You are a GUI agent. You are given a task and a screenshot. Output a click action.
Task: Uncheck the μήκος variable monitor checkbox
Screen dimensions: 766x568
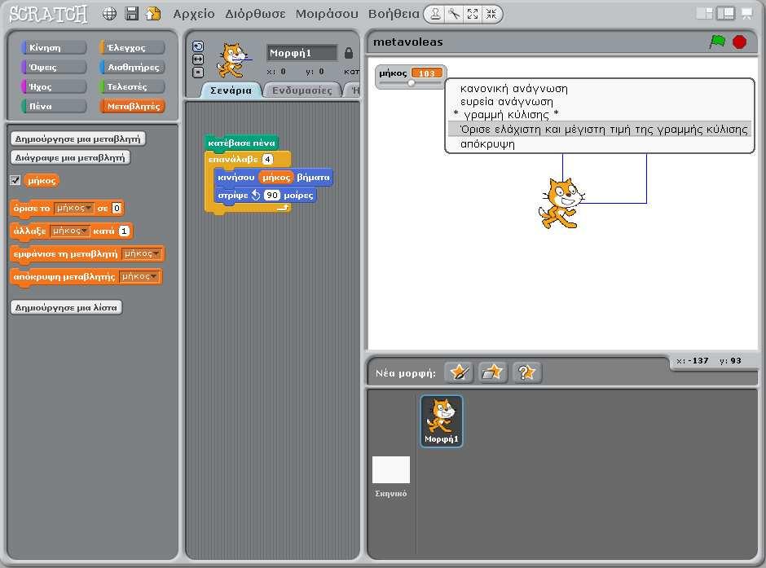[x=15, y=181]
